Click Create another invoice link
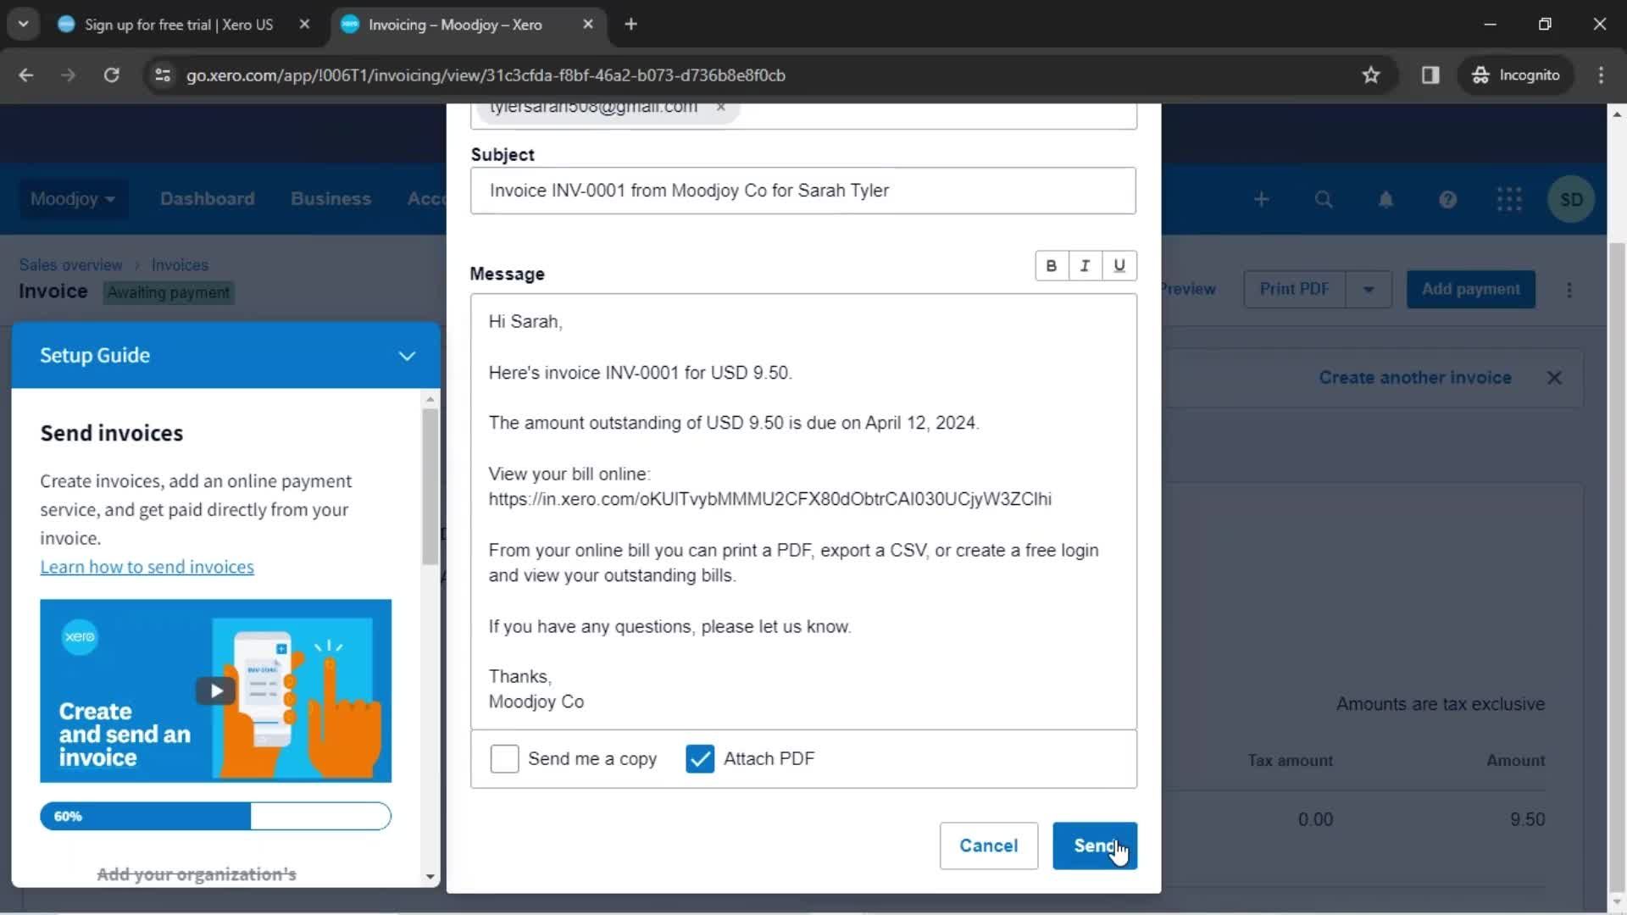Viewport: 1627px width, 915px height. pos(1414,378)
